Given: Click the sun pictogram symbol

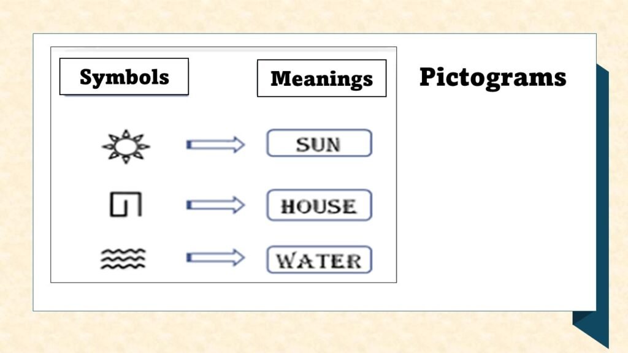Looking at the screenshot, I should coord(126,146).
